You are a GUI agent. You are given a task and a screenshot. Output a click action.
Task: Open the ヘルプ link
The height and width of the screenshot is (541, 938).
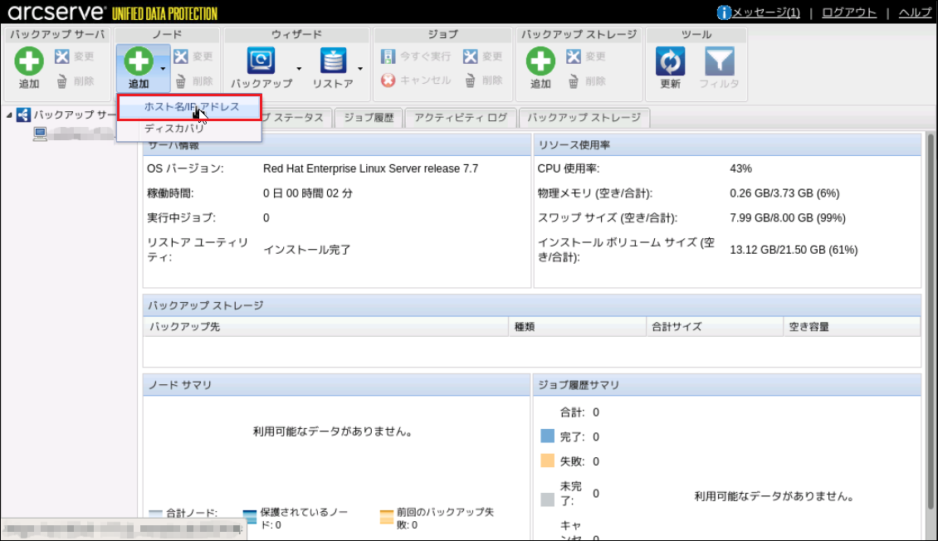point(915,12)
